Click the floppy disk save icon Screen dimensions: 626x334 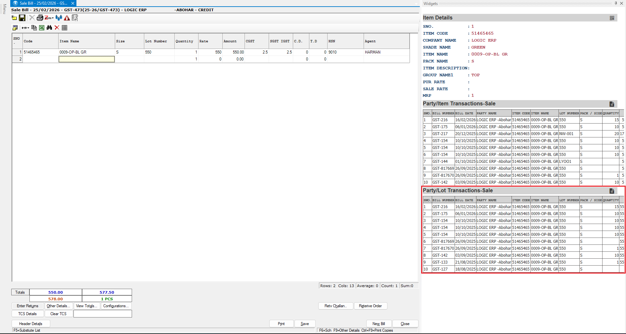[22, 18]
